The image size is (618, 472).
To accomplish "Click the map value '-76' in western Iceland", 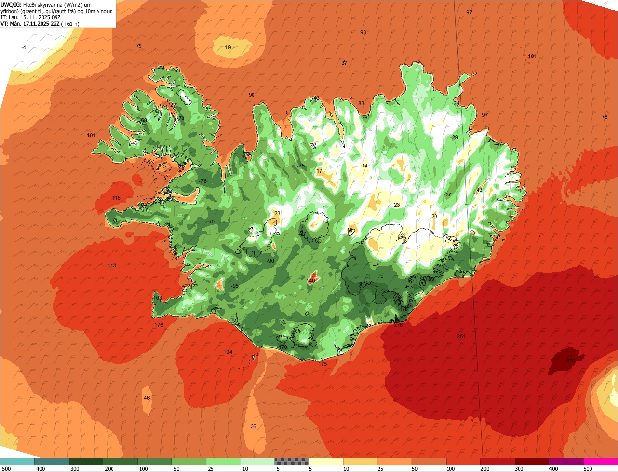I will pyautogui.click(x=203, y=181).
